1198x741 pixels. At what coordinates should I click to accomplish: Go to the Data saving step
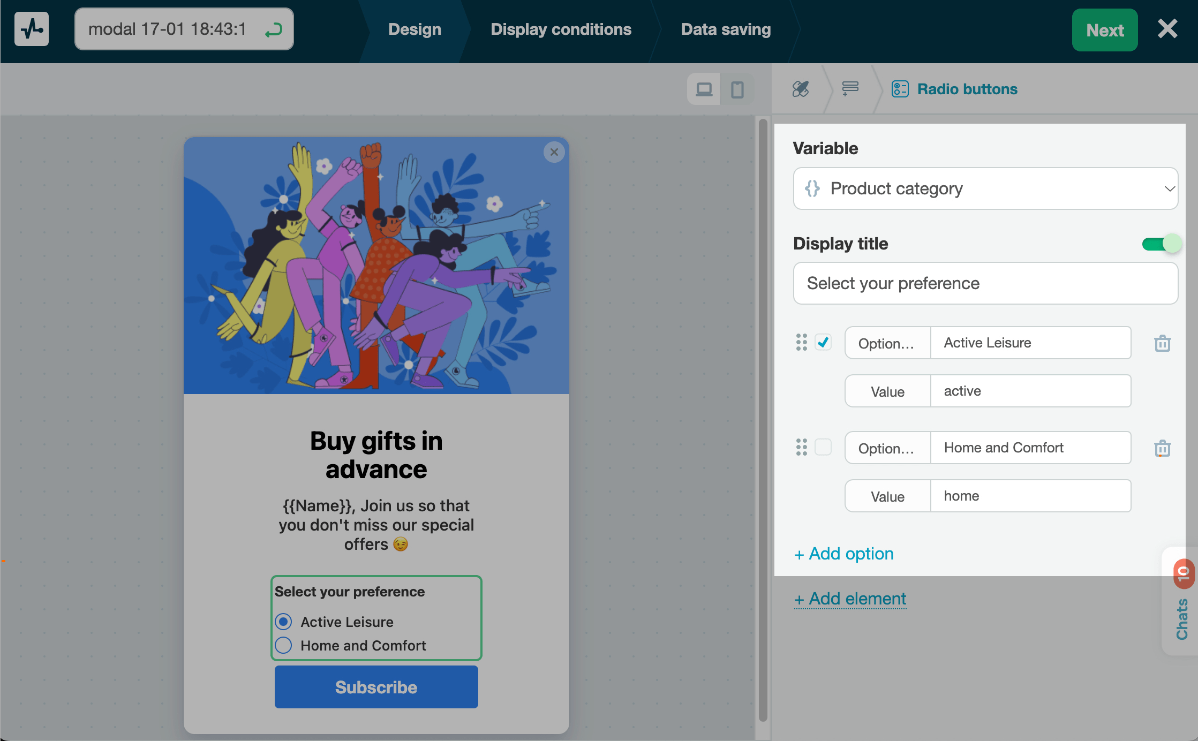726,29
